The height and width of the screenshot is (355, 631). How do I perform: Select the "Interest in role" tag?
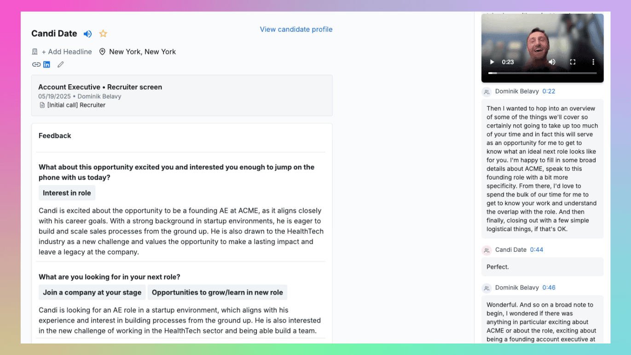coord(67,193)
